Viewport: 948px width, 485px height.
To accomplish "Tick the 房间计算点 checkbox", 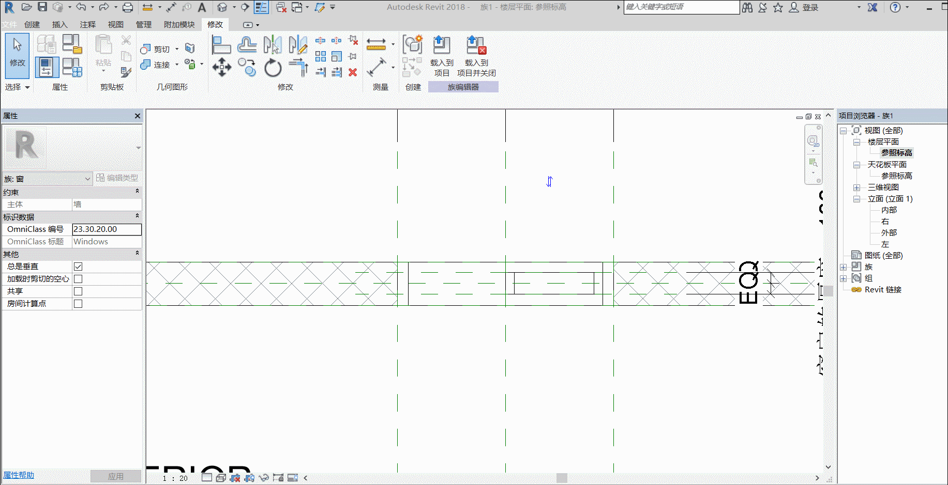I will tap(78, 304).
